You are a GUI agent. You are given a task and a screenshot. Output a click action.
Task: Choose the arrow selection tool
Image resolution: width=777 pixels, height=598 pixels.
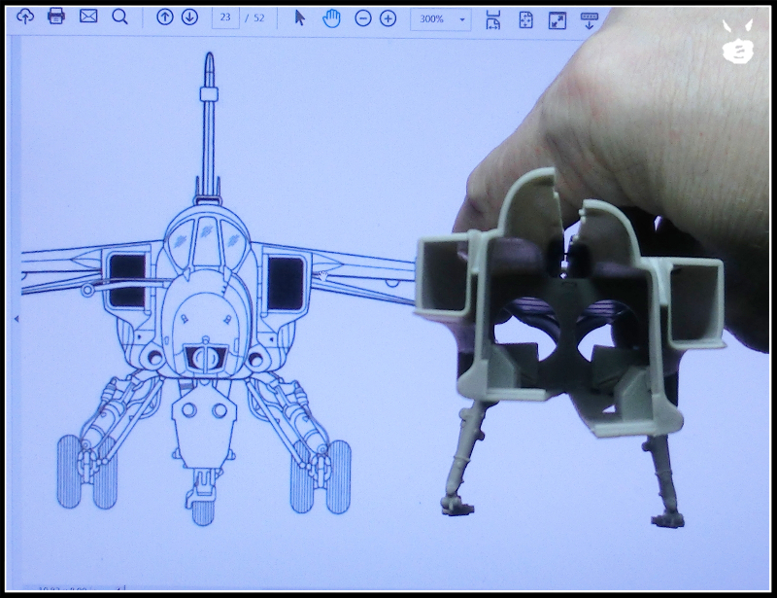pos(300,18)
